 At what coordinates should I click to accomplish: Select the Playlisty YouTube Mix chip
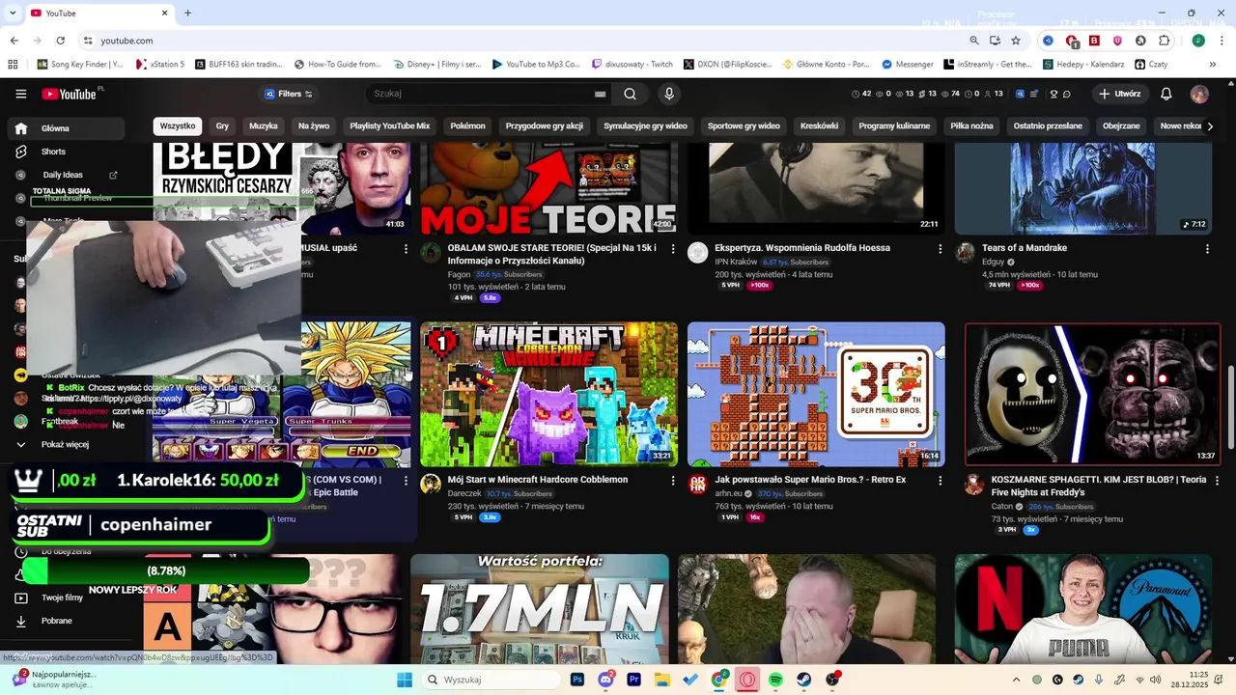click(x=390, y=125)
